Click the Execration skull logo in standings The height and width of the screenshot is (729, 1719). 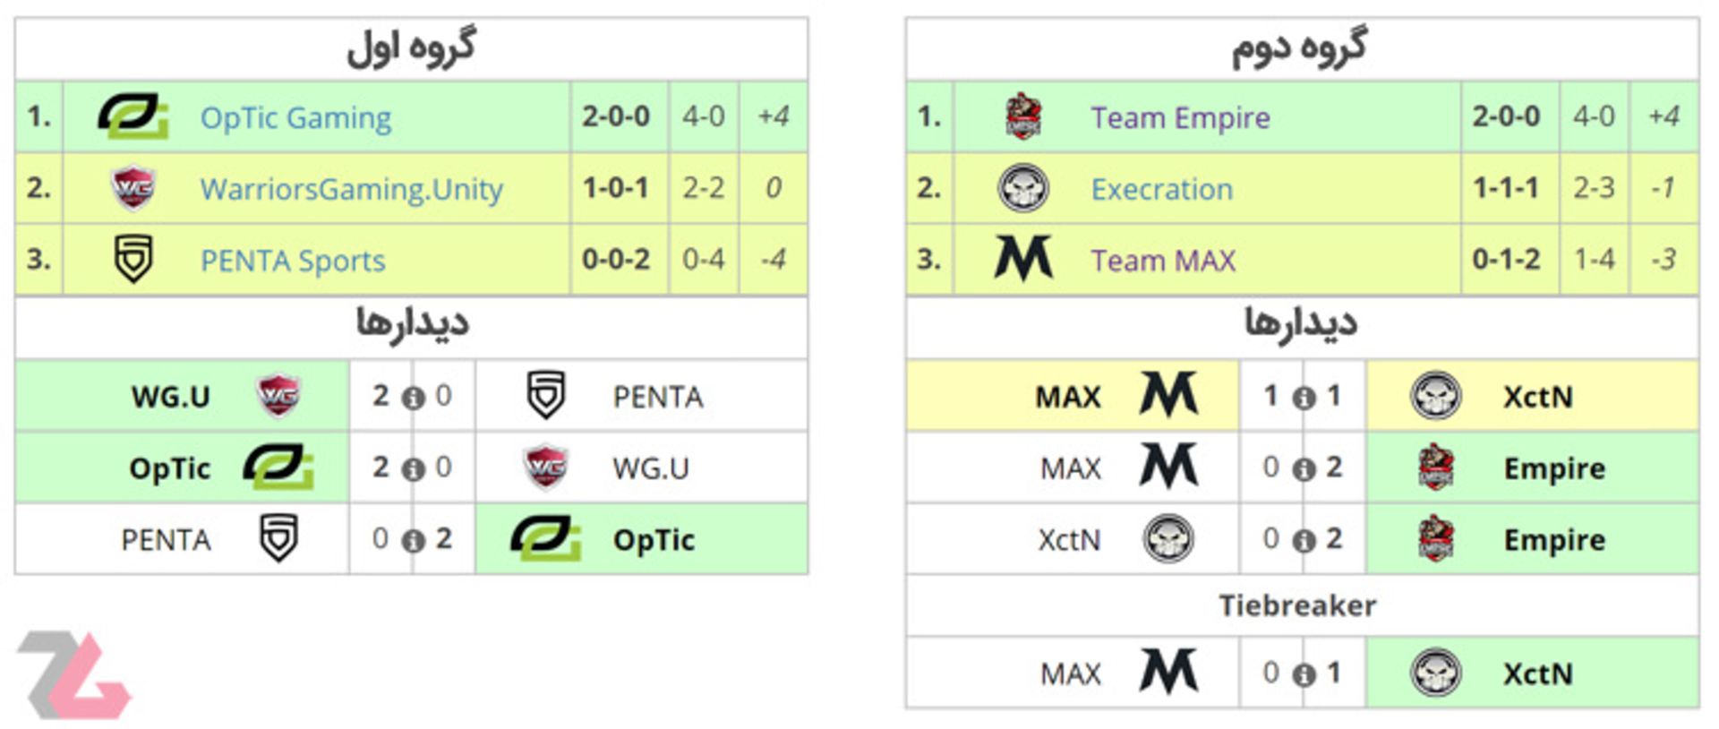click(x=1023, y=188)
